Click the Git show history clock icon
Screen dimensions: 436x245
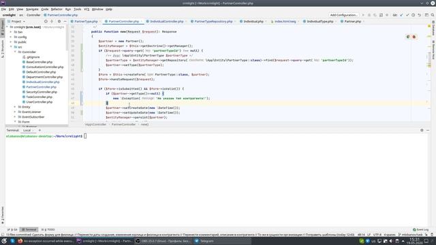click(414, 15)
